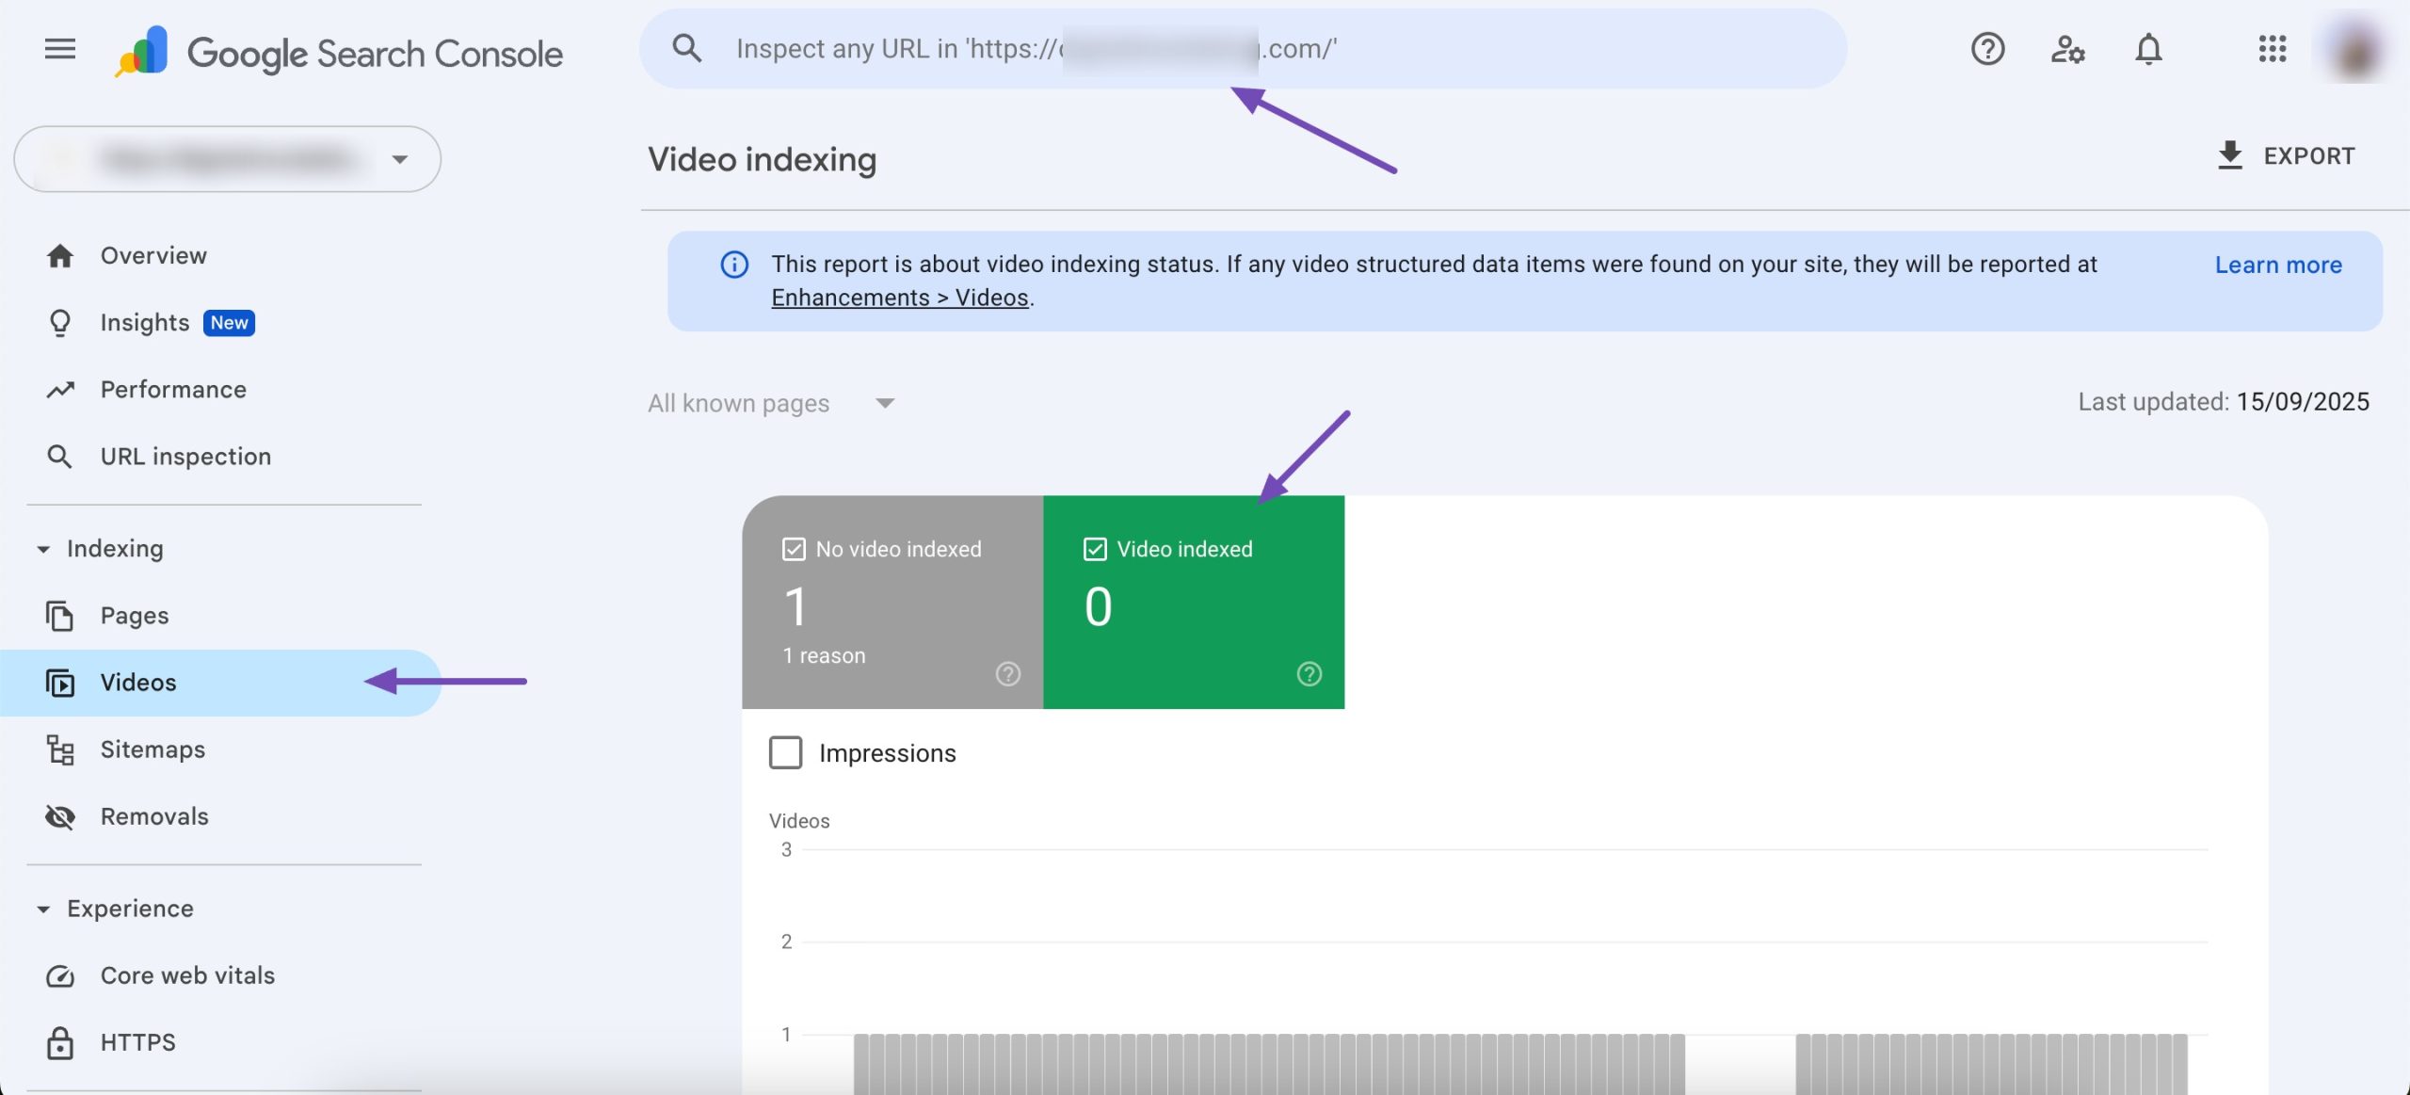Screen dimensions: 2410x1095
Task: Uncheck the No video indexed checkbox
Action: 794,549
